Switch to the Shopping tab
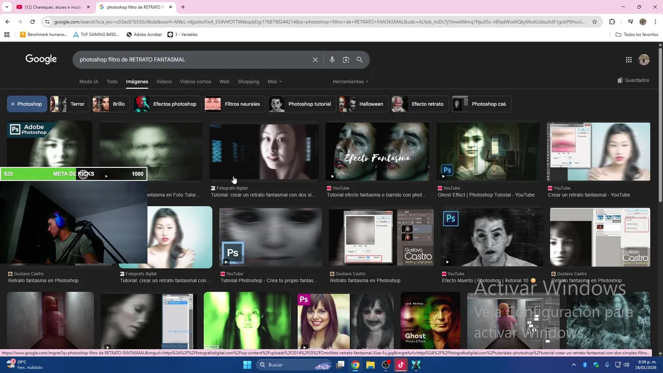The width and height of the screenshot is (663, 373). [x=249, y=82]
